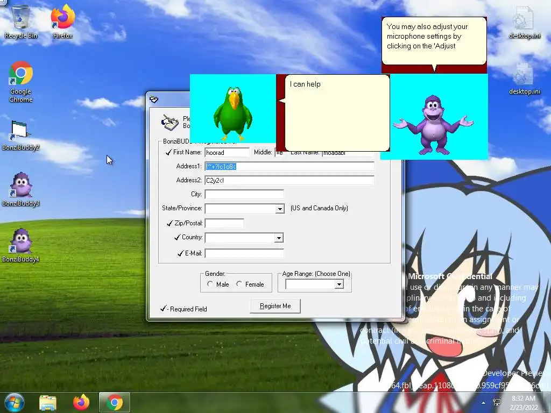The height and width of the screenshot is (413, 551).
Task: Click the 'Required Field' legend text
Action: (188, 309)
